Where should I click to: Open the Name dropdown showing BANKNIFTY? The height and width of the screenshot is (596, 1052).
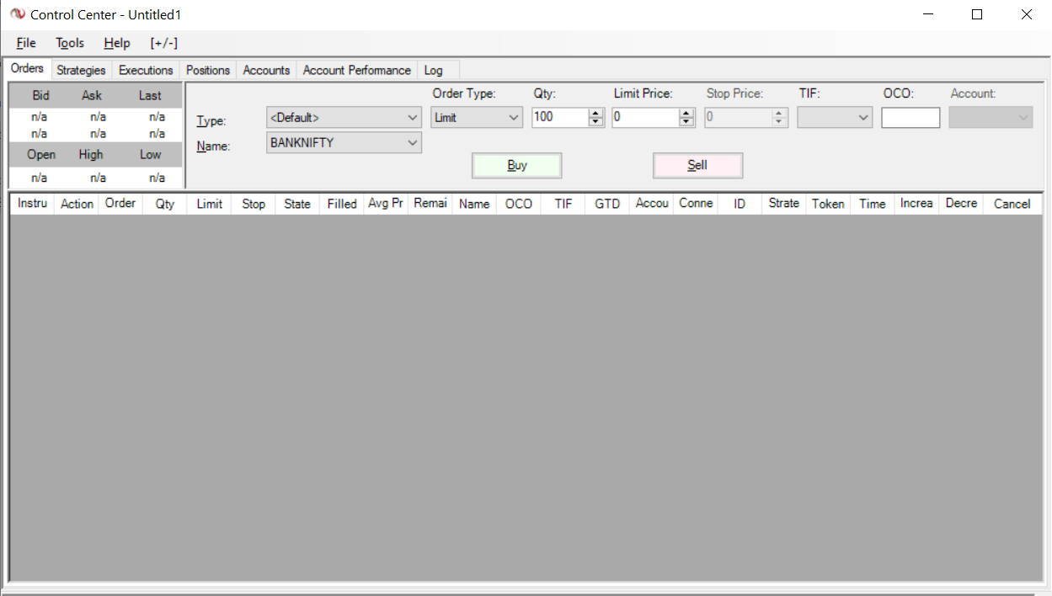pos(344,143)
